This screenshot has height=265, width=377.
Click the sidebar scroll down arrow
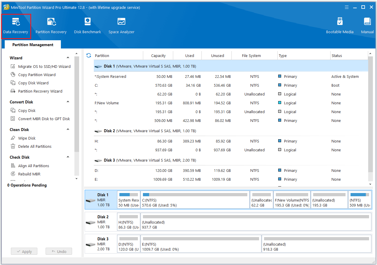pyautogui.click(x=77, y=178)
